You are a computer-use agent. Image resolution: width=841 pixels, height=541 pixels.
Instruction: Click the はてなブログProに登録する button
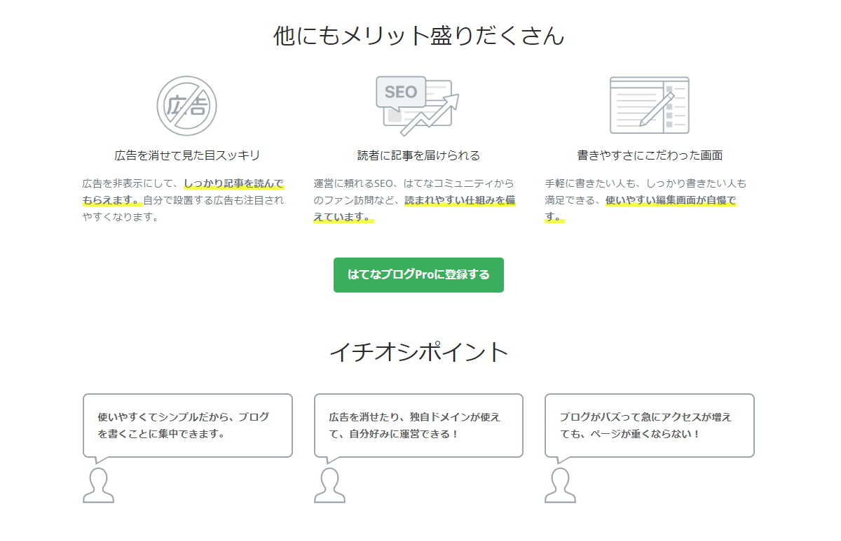point(418,275)
